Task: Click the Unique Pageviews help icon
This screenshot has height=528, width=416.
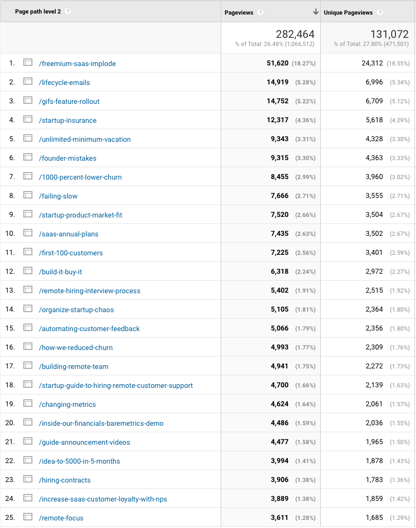Action: click(x=380, y=12)
